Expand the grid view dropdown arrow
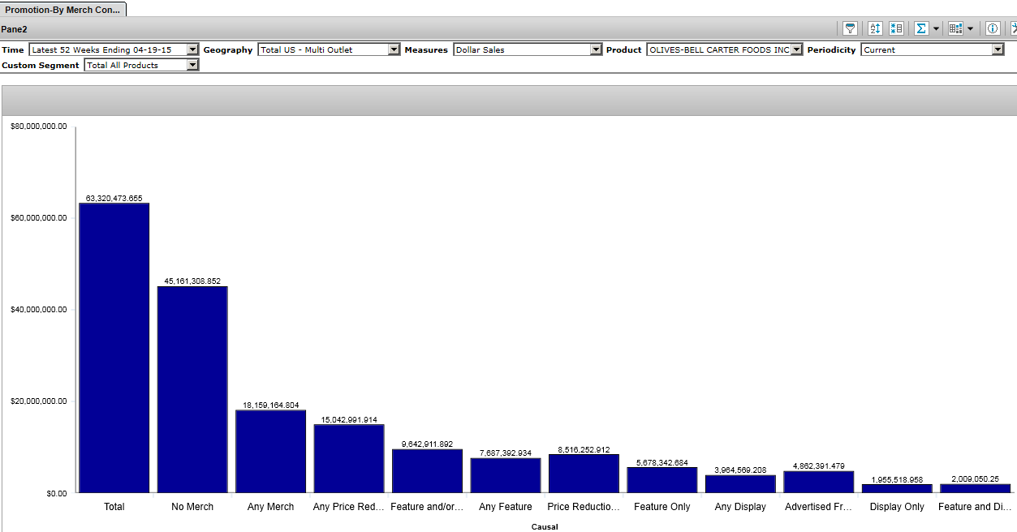This screenshot has width=1017, height=532. 970,28
